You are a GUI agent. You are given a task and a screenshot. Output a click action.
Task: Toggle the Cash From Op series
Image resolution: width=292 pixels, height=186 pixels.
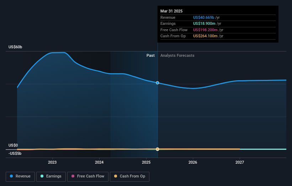coord(129,176)
